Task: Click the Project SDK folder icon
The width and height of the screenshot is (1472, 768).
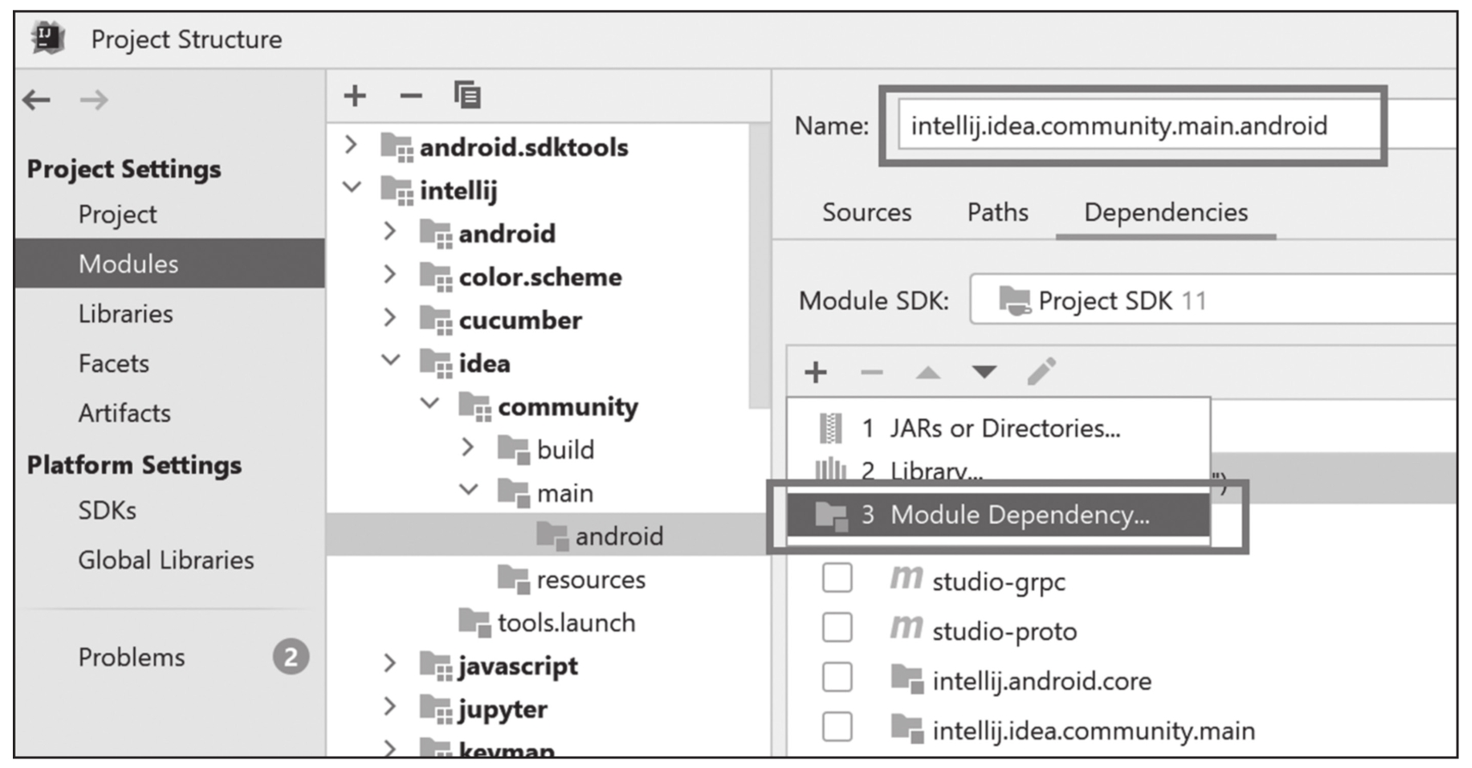Action: click(1015, 300)
